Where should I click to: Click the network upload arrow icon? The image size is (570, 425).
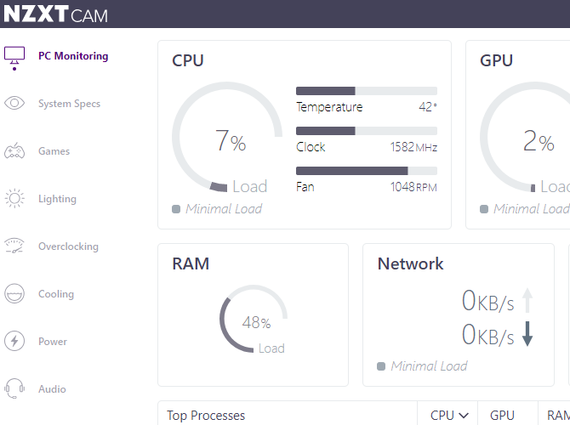tap(527, 300)
